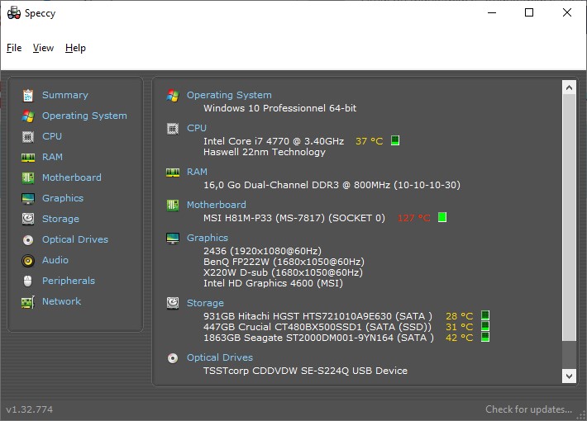The width and height of the screenshot is (587, 421).
Task: Click the Graphics monitor icon in sidebar
Action: (28, 198)
